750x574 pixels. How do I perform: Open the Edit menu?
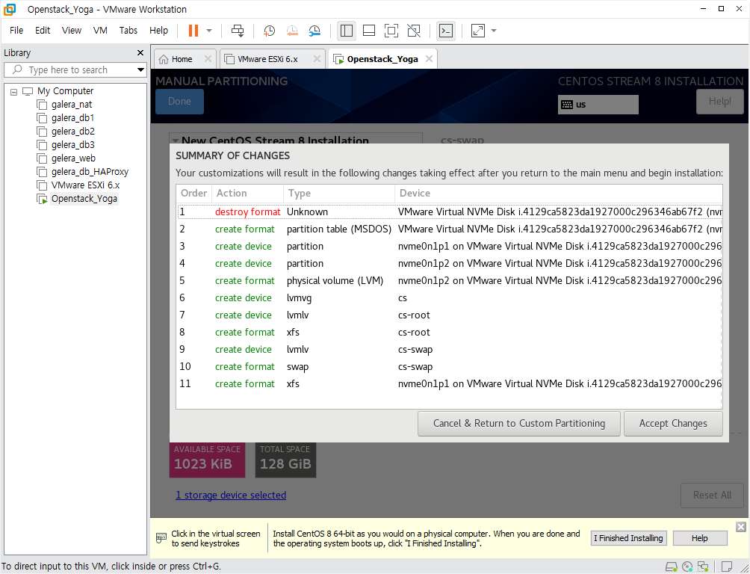(x=43, y=30)
